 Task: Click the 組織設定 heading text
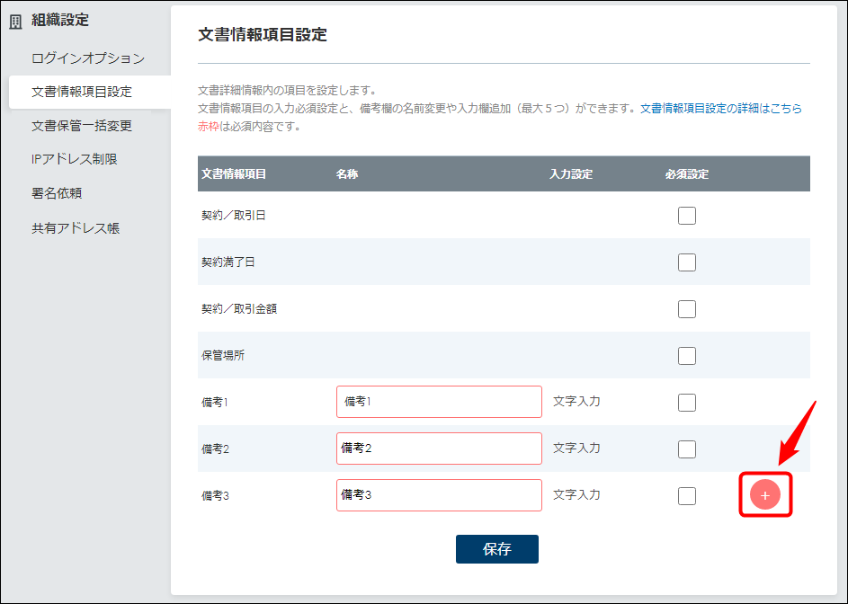click(x=60, y=21)
